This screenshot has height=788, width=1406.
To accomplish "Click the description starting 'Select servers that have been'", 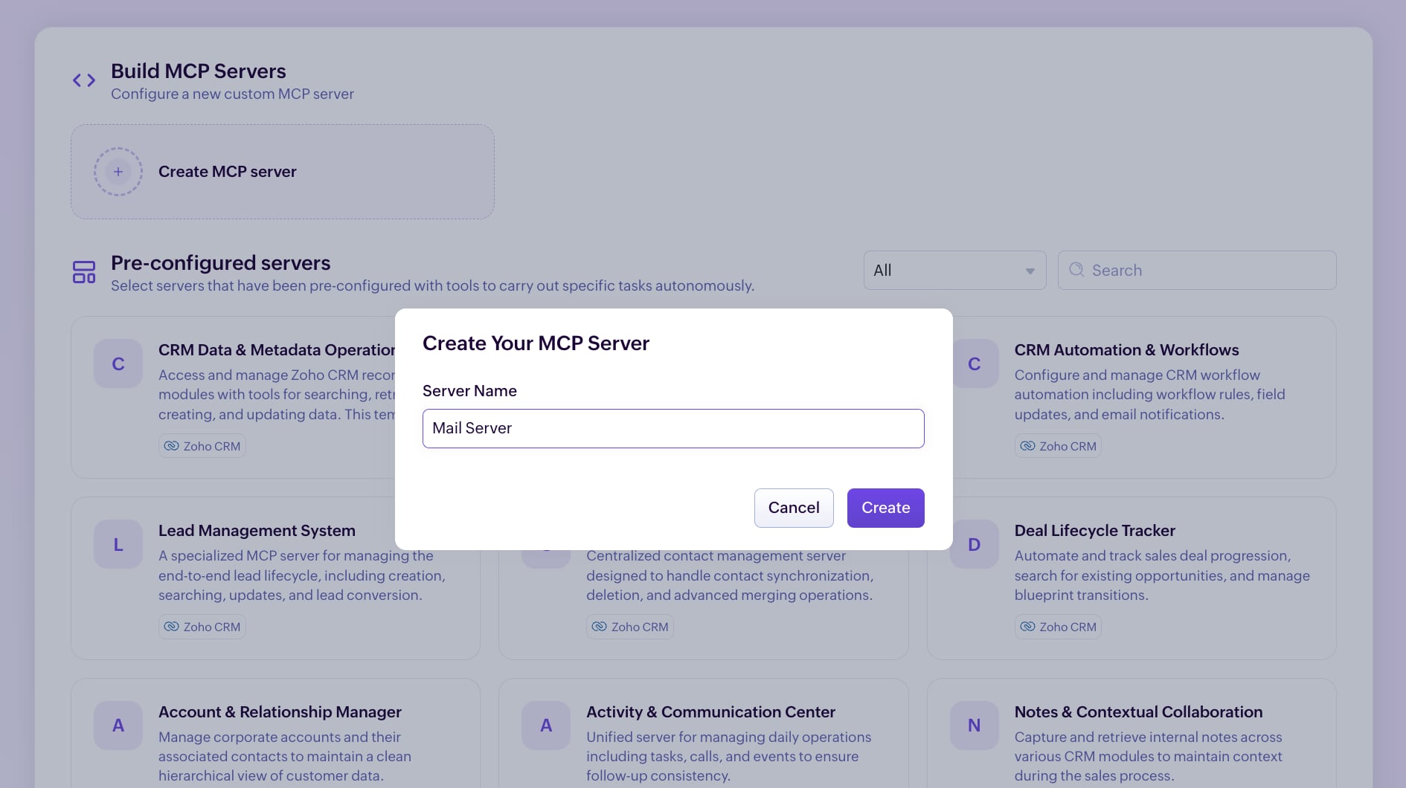I will (x=432, y=286).
